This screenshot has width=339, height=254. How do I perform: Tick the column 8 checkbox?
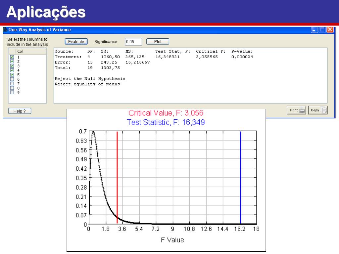(12, 88)
